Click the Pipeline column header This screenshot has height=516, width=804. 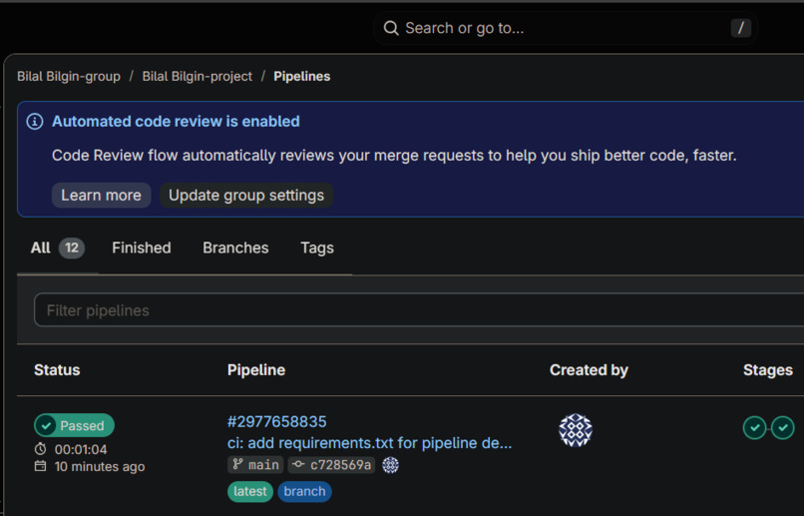(256, 370)
